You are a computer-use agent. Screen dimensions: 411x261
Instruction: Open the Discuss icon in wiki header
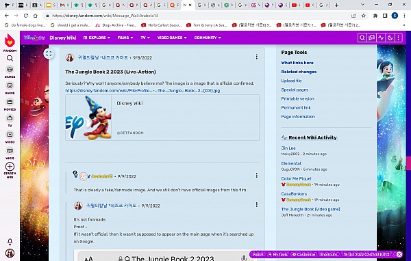(371, 38)
